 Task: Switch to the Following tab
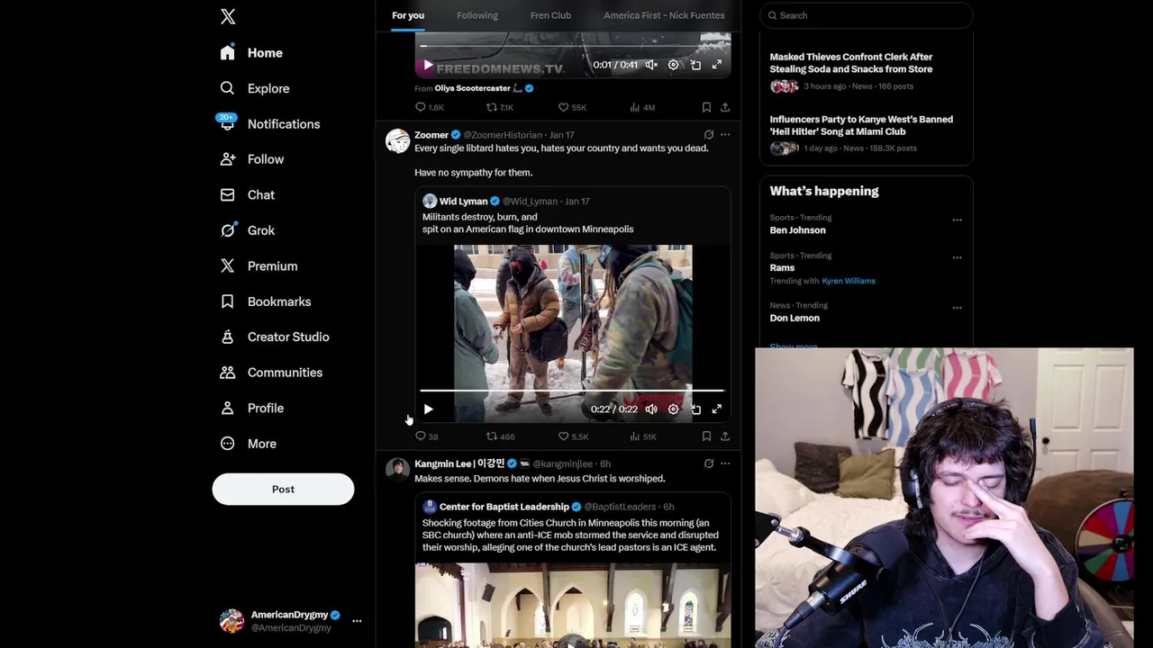coord(477,15)
